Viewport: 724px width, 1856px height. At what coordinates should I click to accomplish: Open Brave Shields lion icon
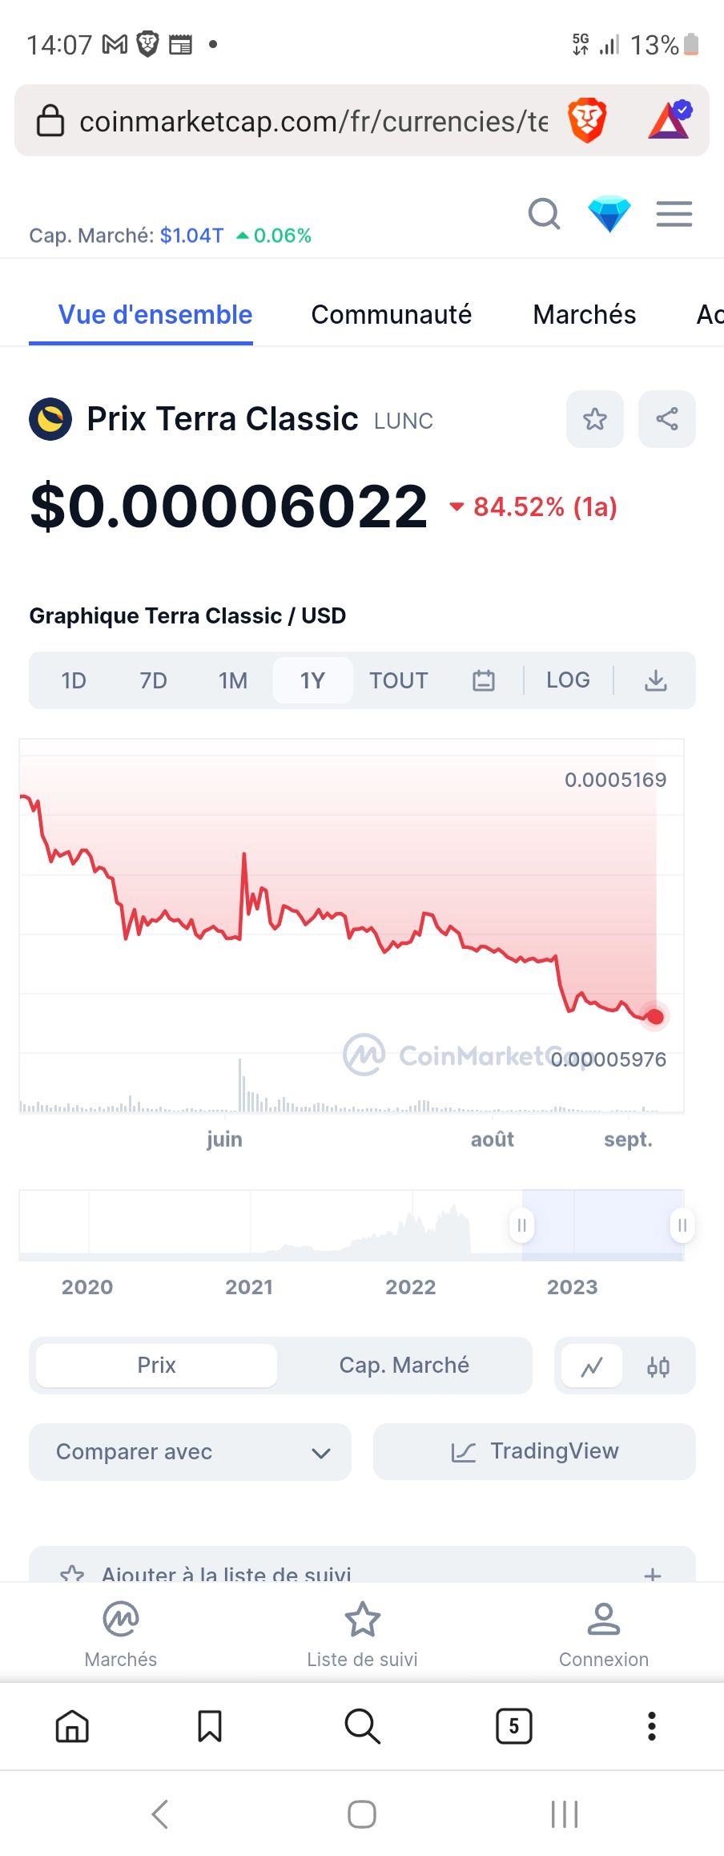[x=587, y=121]
